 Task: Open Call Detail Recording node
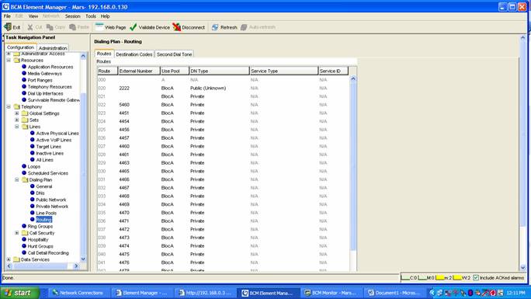click(48, 253)
